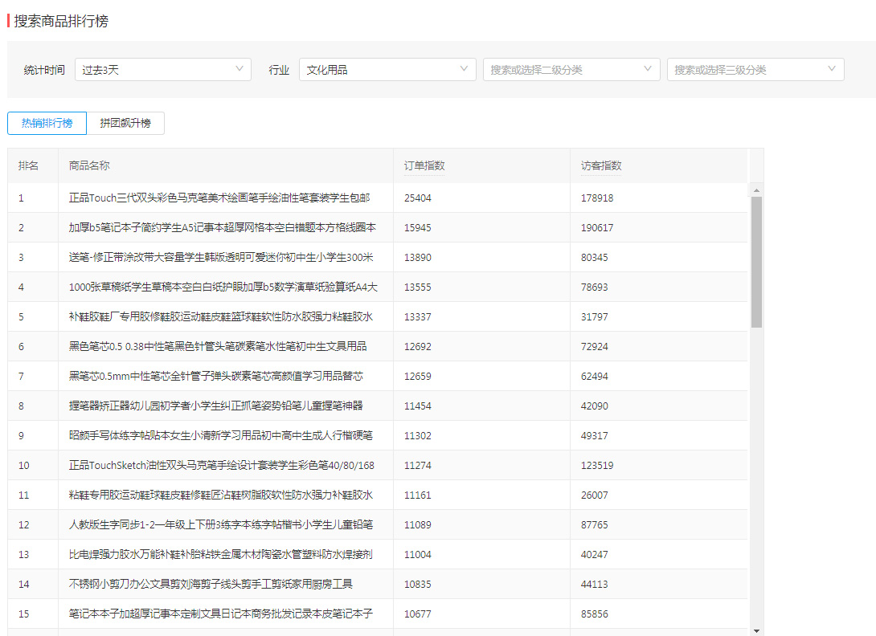
Task: Click the chevron on the 过去3天 selector
Action: click(241, 69)
